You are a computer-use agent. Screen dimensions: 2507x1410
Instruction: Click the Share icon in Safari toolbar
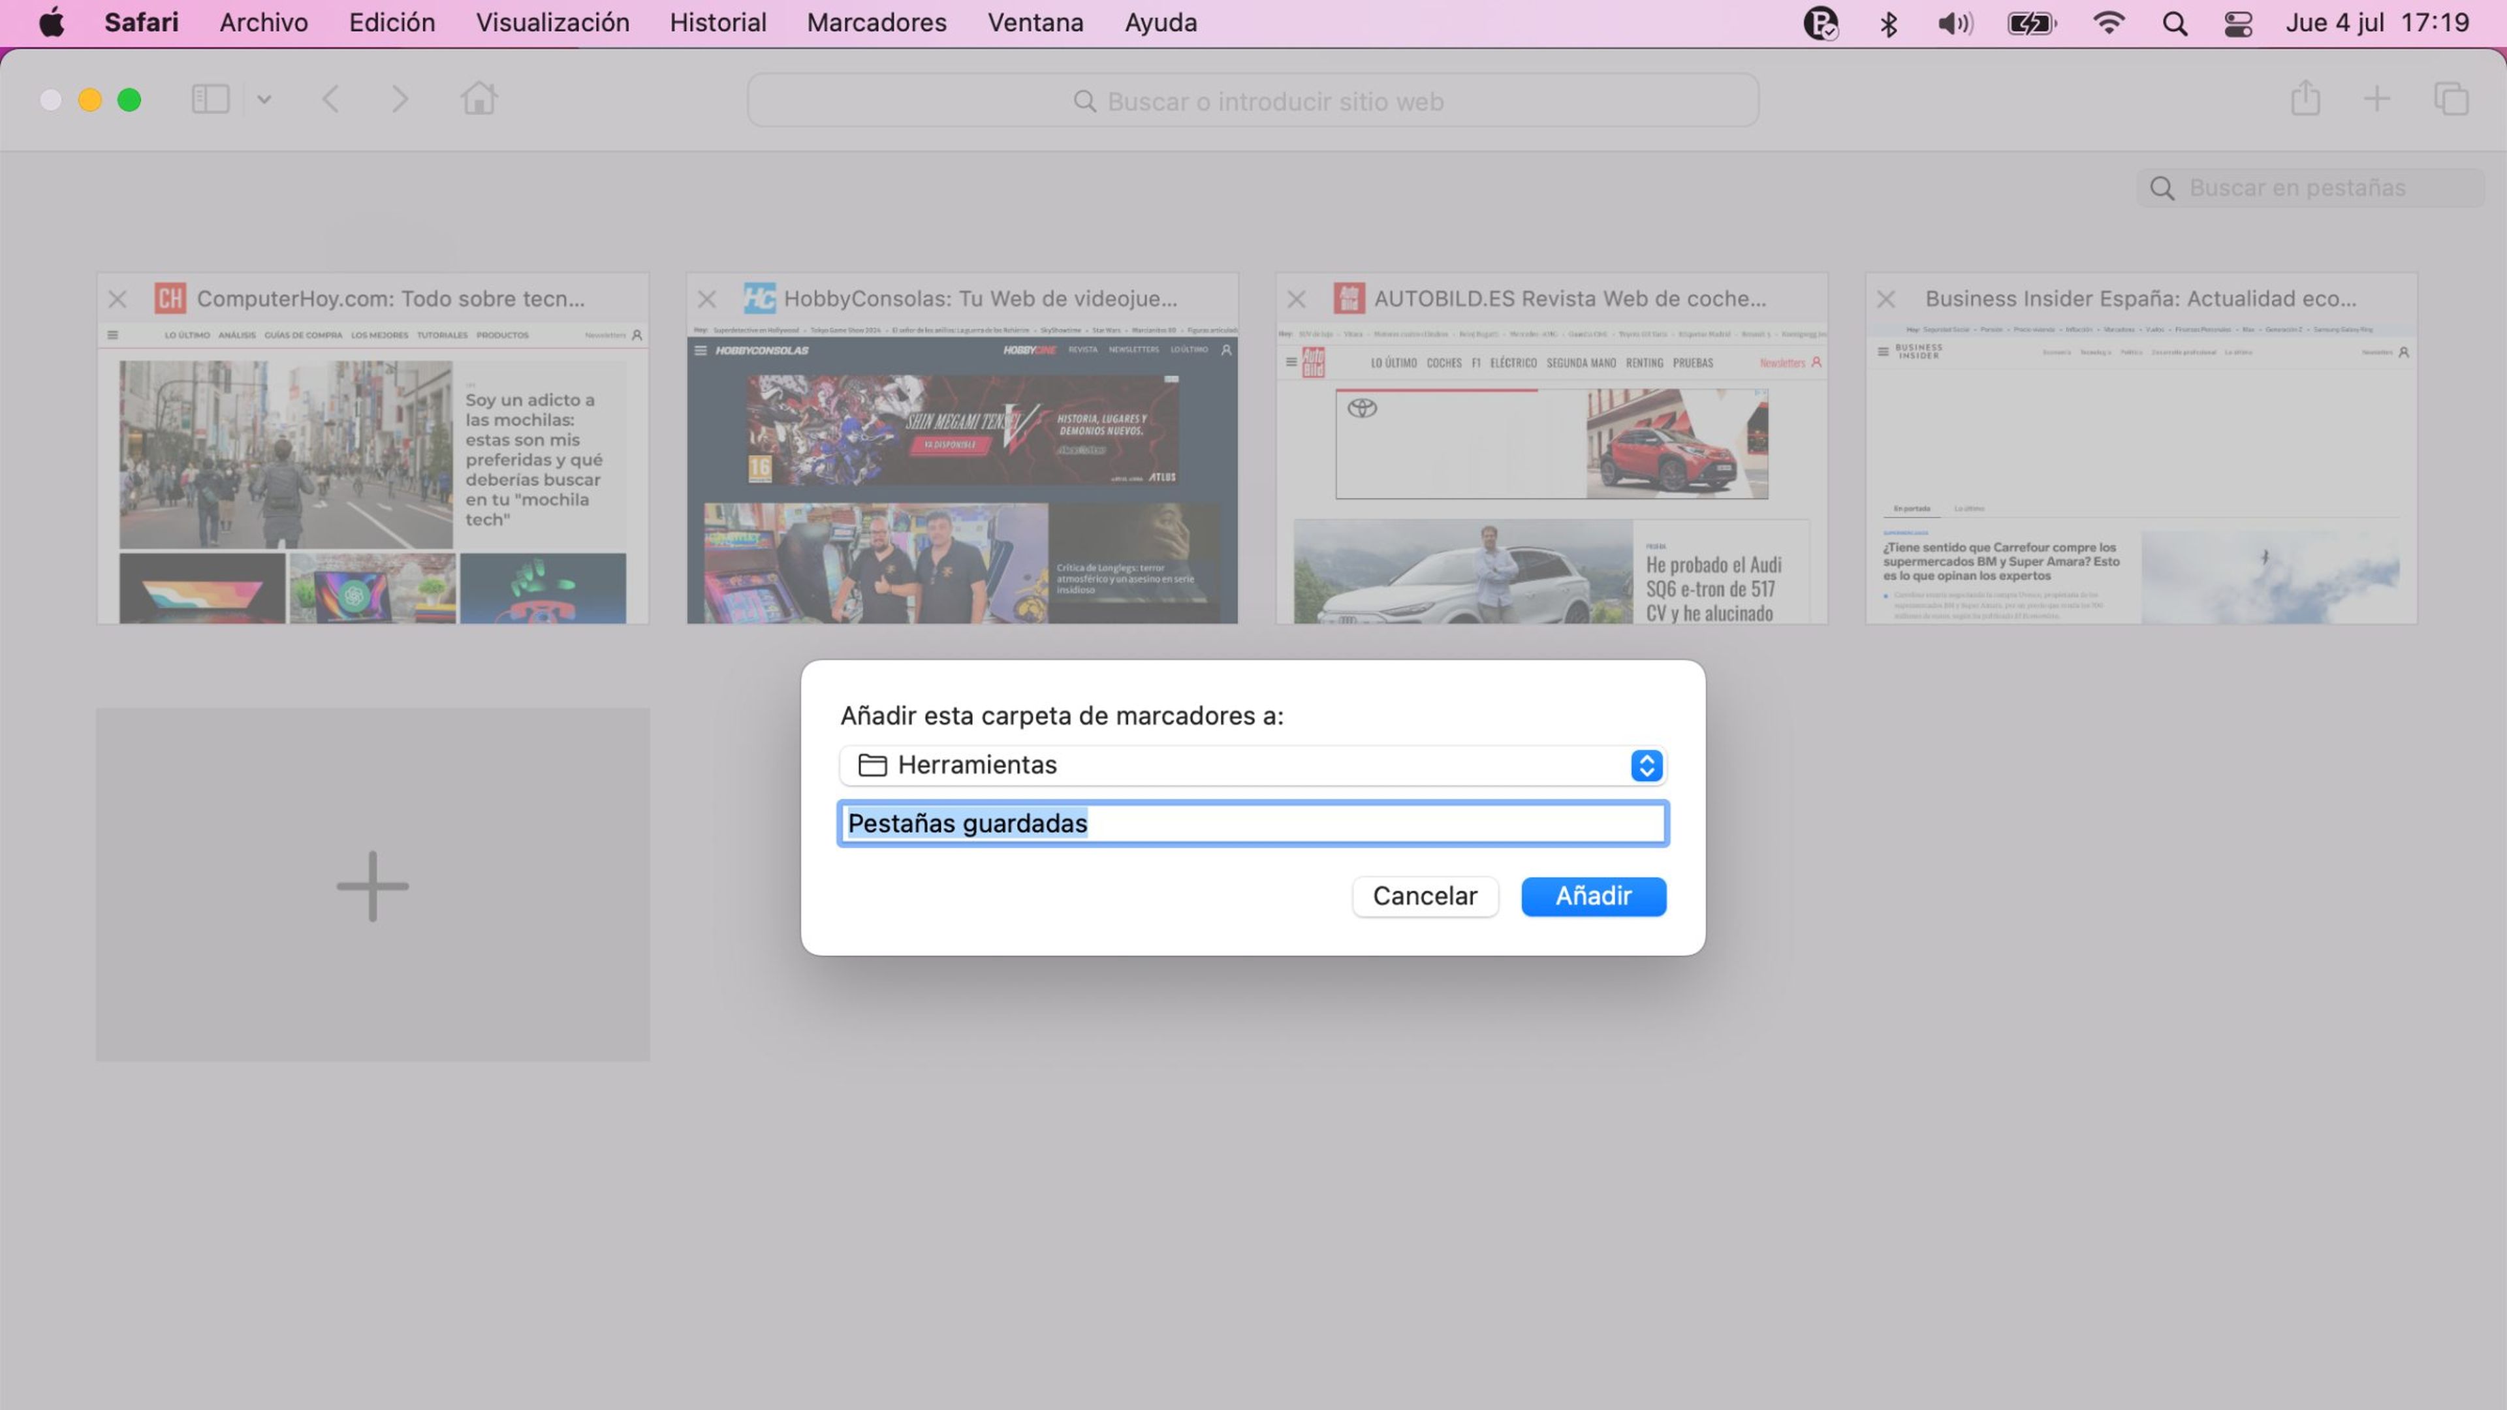point(2305,99)
